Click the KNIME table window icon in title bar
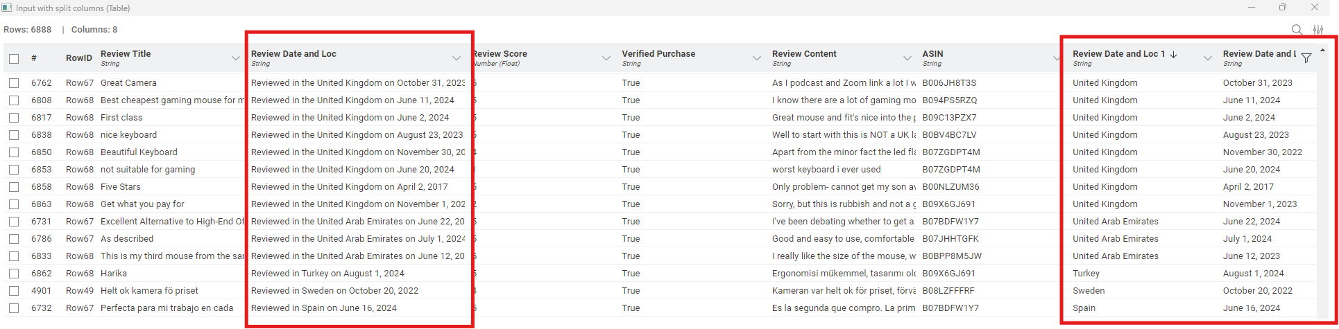Screen dimensions: 1339x329 (7, 8)
